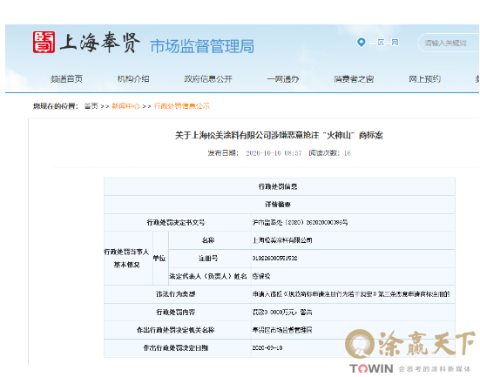The image size is (480, 377).
Task: Click the blue location pin icon
Action: (362, 43)
